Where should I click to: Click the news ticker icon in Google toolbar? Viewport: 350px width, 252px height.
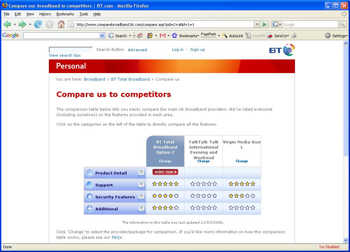[140, 36]
